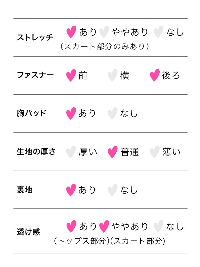Choose the gray heart for 生地の厚さ 薄い

coord(155,152)
